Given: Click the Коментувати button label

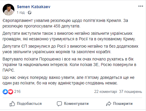Looking at the screenshot, I should point(76,103).
